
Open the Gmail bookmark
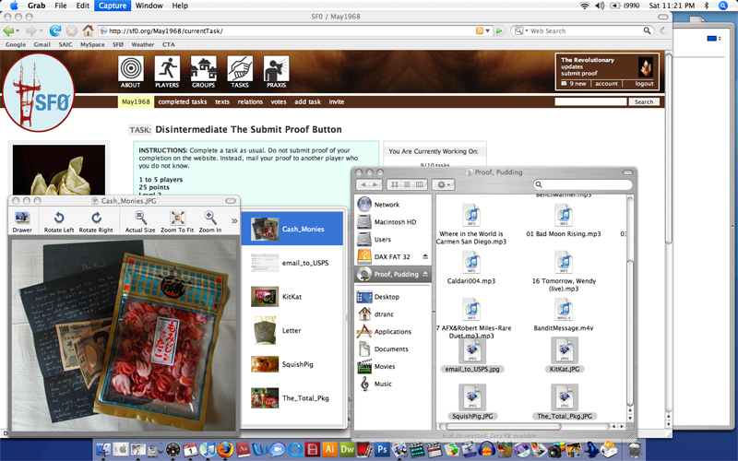42,44
